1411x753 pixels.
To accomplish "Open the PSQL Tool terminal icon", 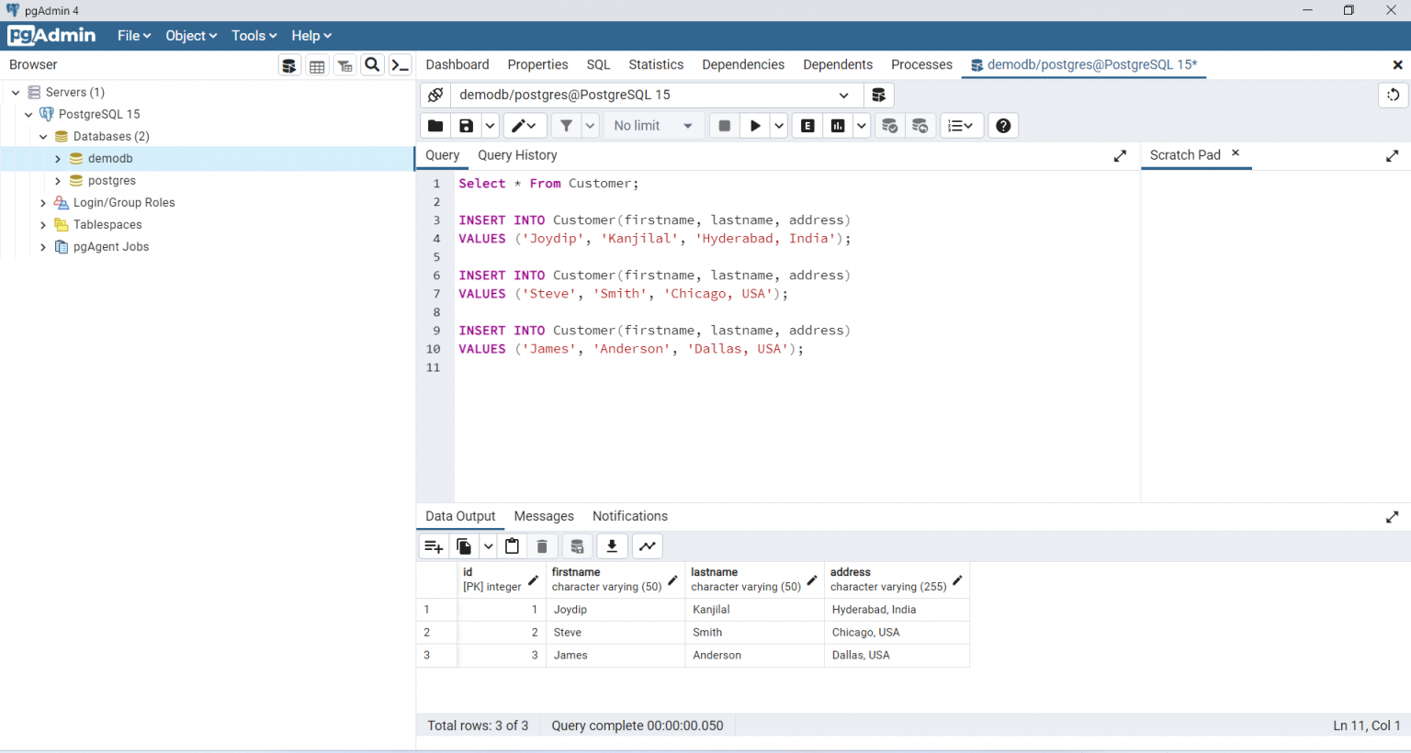I will tap(400, 65).
